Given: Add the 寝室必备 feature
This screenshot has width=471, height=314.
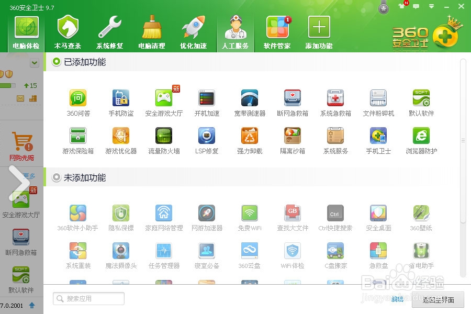Looking at the screenshot, I should [x=207, y=255].
